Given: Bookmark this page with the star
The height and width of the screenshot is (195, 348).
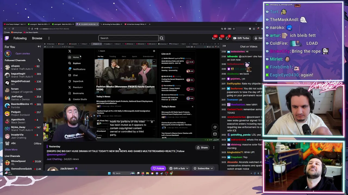Looking at the screenshot, I should [x=234, y=29].
